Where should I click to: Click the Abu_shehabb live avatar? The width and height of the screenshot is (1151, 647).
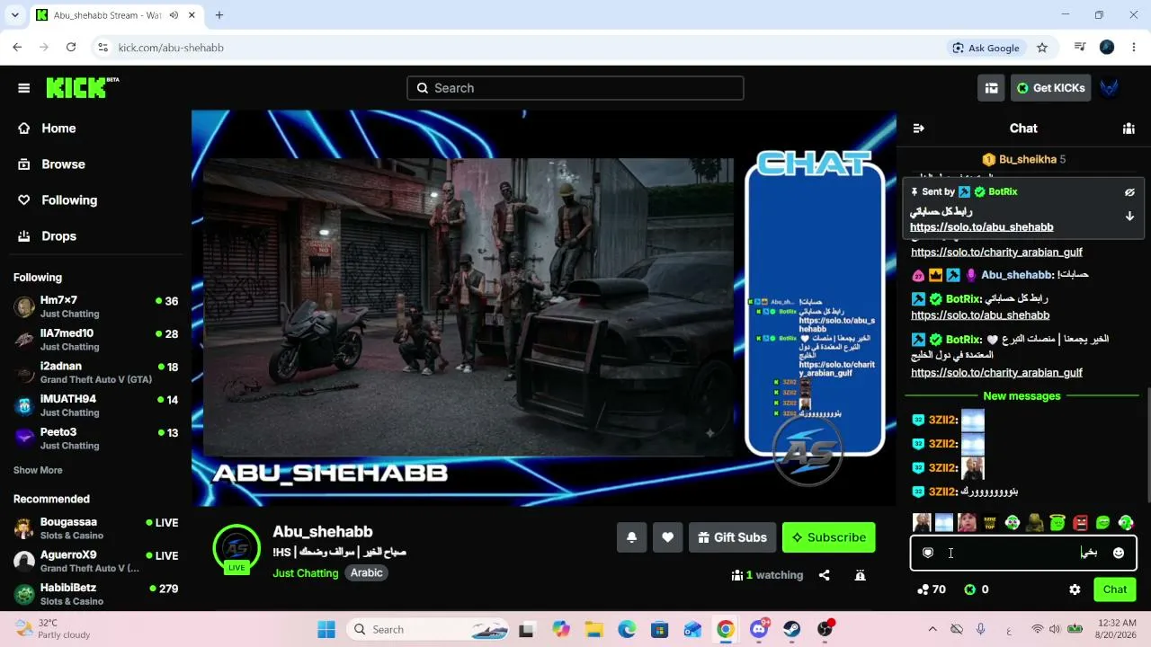point(236,549)
